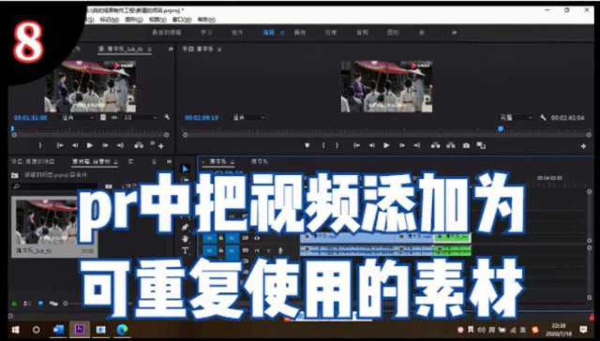Open Source monitor button editor plus
Screen dimensions: 600x341
coord(161,146)
